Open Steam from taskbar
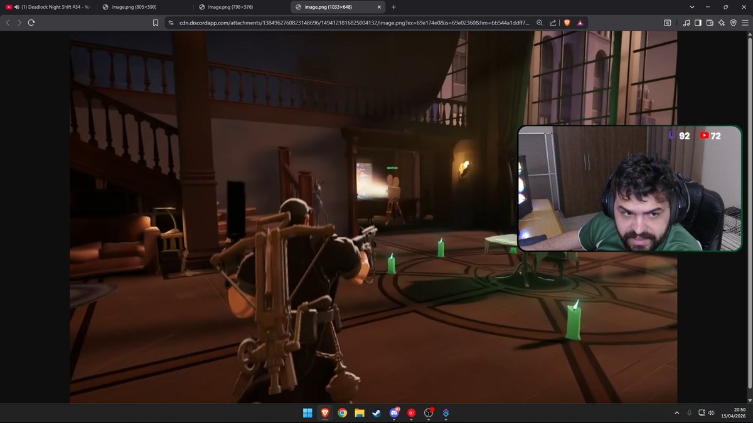The width and height of the screenshot is (753, 423). point(376,413)
